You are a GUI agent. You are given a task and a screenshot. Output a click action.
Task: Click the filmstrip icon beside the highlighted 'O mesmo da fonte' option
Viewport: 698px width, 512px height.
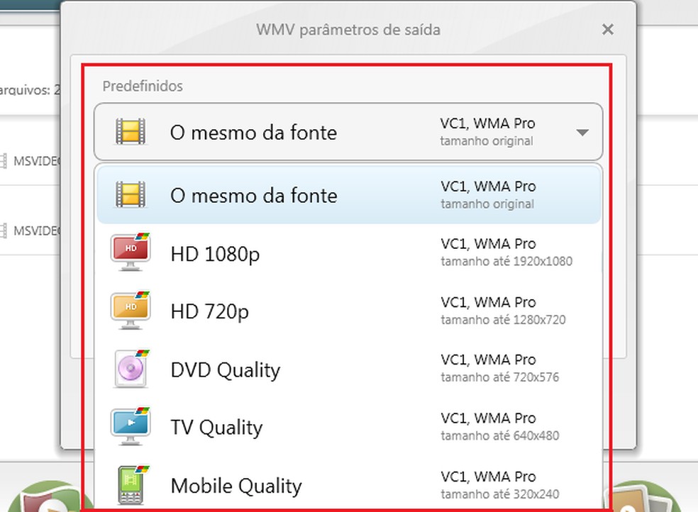pos(131,195)
